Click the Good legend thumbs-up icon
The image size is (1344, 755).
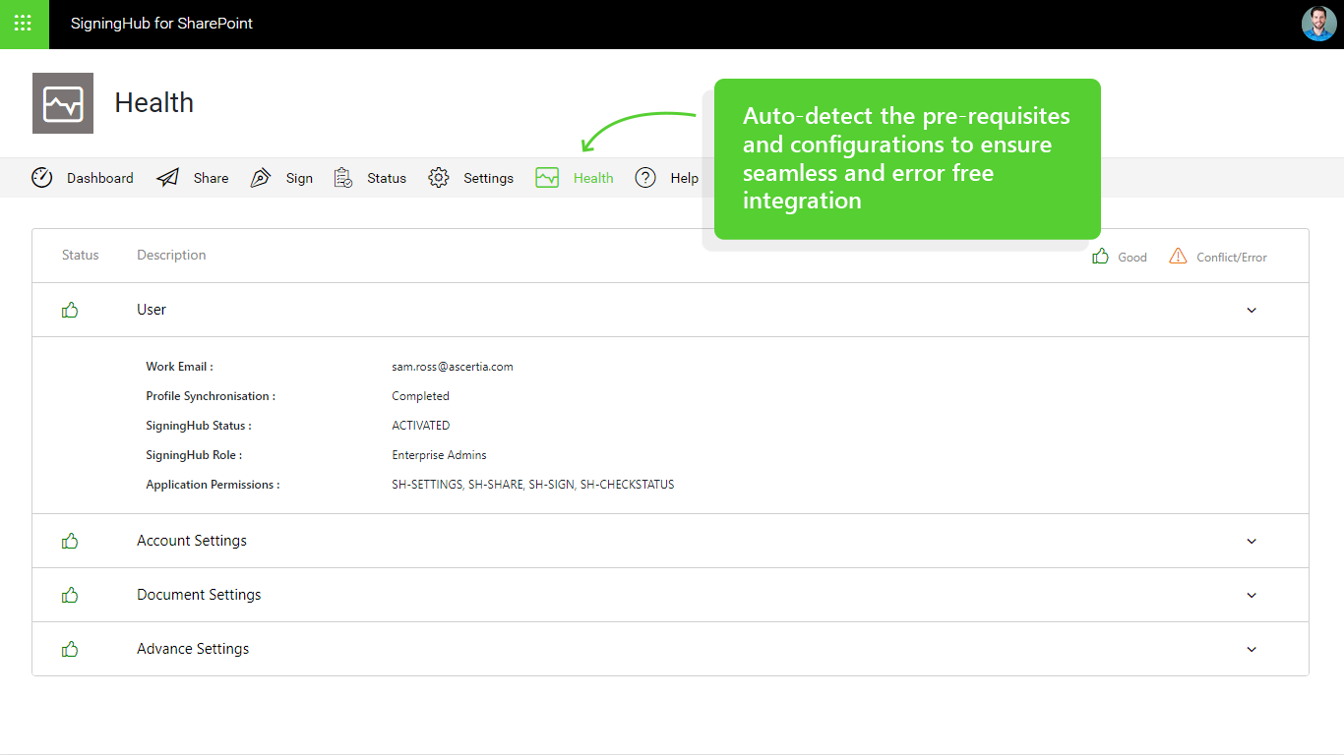point(1101,257)
